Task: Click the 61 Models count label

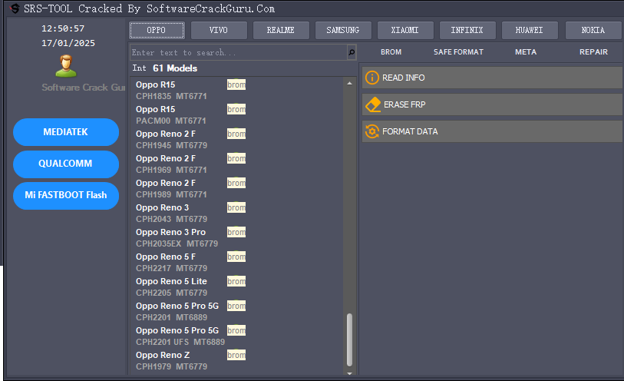Action: [175, 68]
